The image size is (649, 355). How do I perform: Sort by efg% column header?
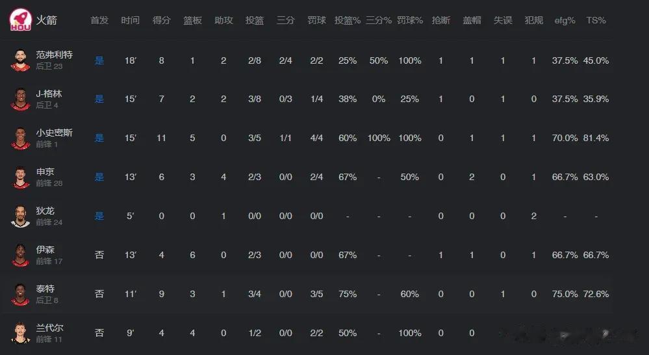coord(565,20)
